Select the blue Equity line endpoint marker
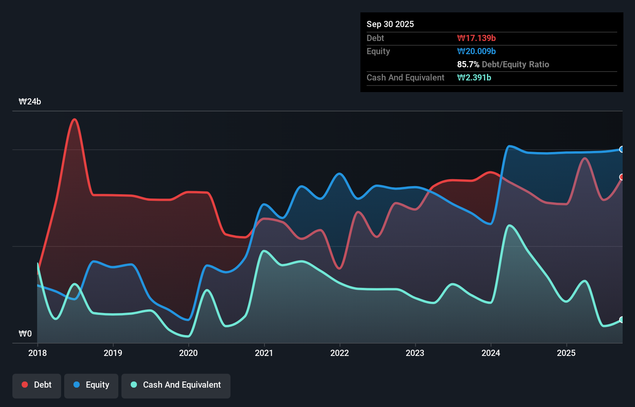Screen dimensions: 635x407 [622, 149]
